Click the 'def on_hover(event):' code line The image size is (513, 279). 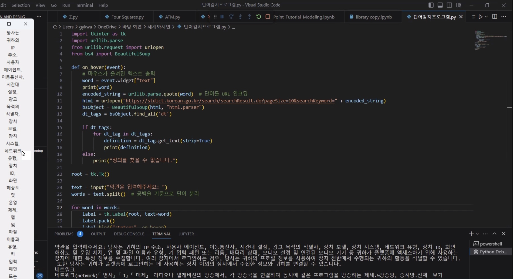pyautogui.click(x=98, y=67)
